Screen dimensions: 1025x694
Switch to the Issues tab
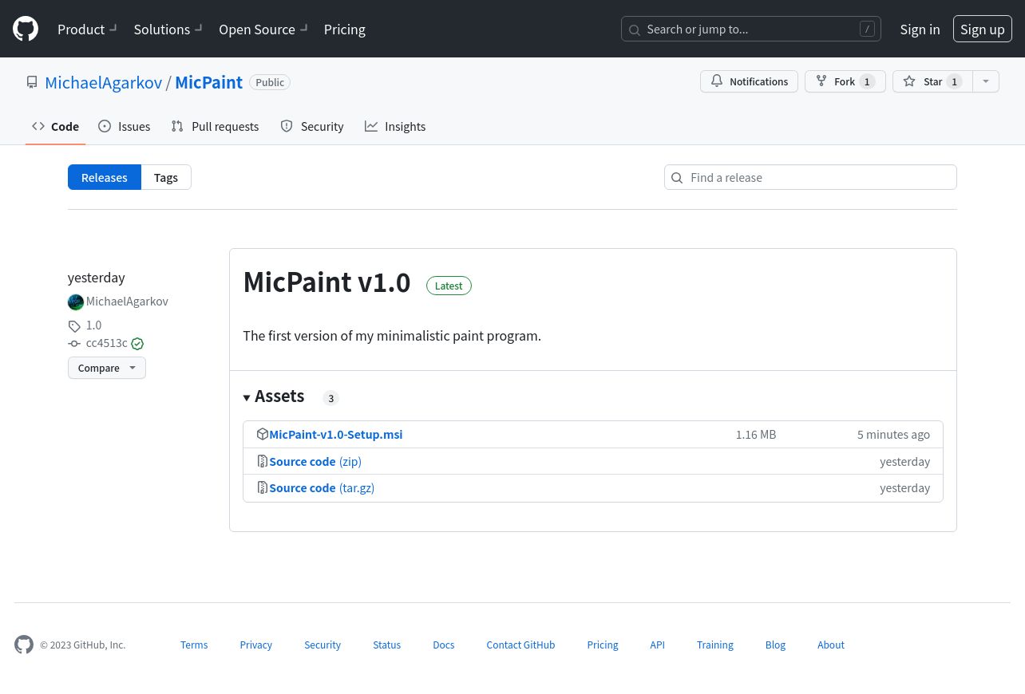pos(124,126)
